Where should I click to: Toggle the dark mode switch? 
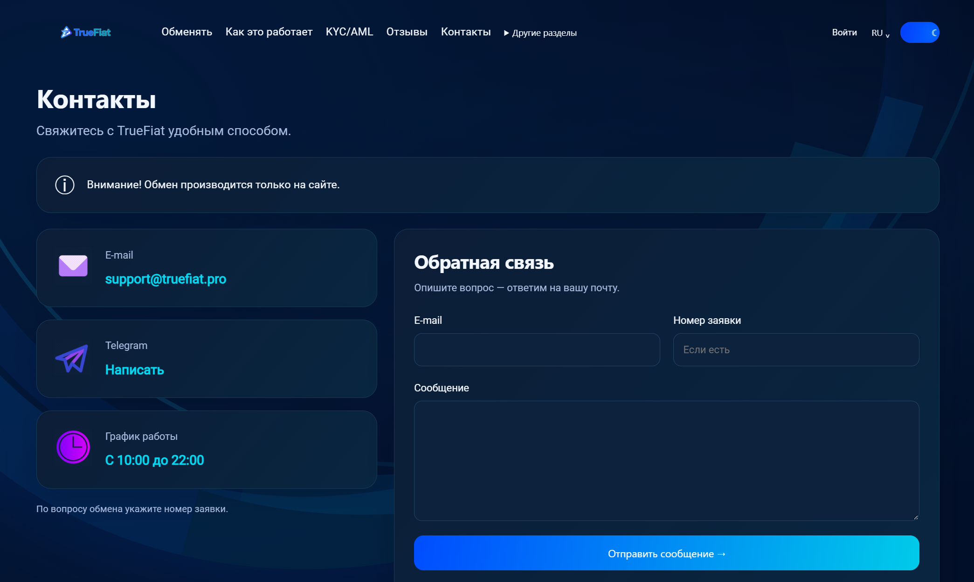pyautogui.click(x=919, y=33)
